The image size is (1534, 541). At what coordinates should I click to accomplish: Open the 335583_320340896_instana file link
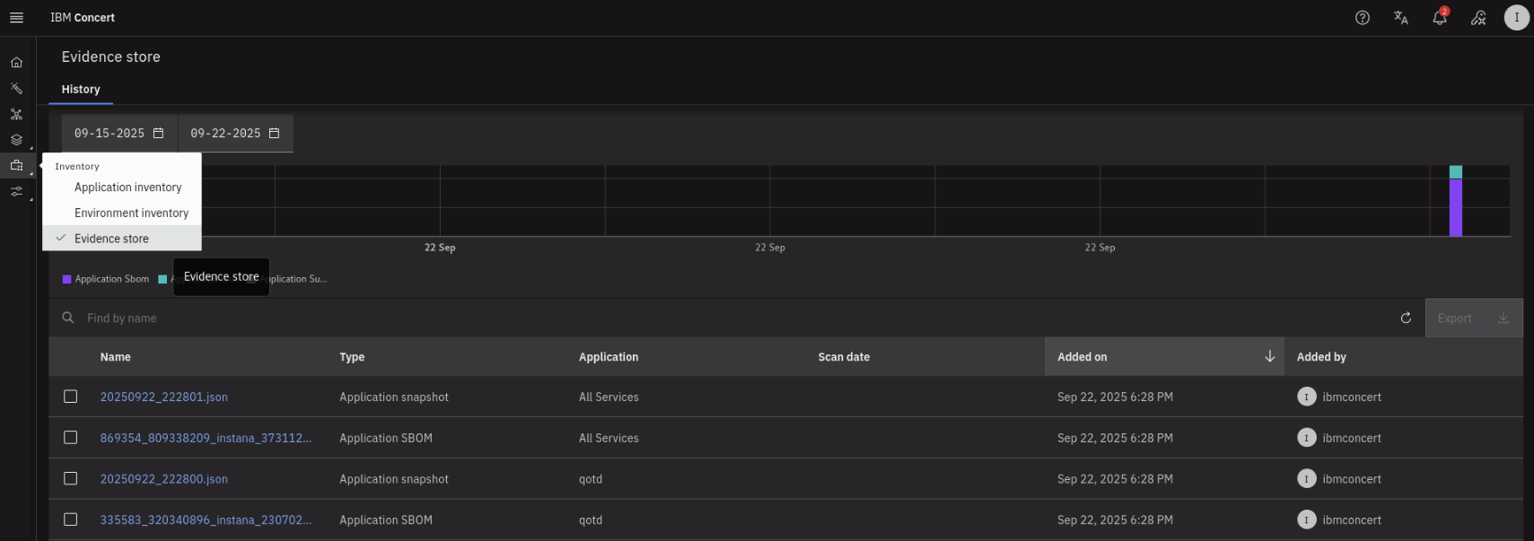point(206,520)
